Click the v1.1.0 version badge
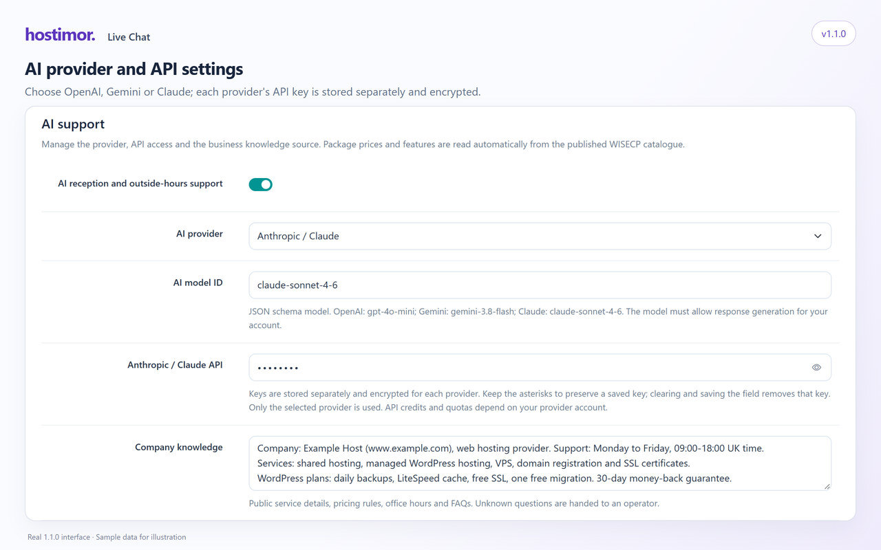Viewport: 881px width, 550px height. (x=834, y=34)
